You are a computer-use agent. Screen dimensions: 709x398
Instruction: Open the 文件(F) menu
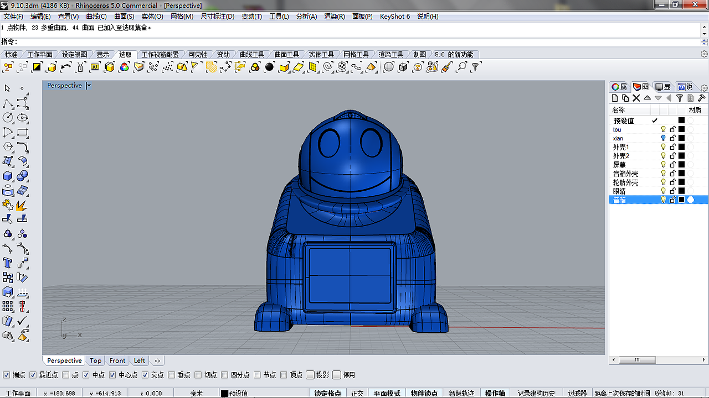click(x=13, y=17)
